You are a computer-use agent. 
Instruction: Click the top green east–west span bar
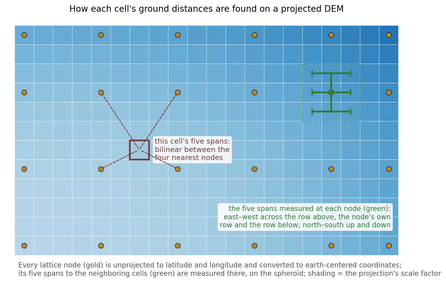tap(331, 73)
